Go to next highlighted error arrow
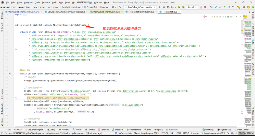 (x=240, y=16)
